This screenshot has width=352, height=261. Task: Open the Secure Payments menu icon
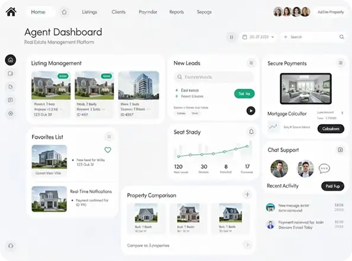click(340, 63)
